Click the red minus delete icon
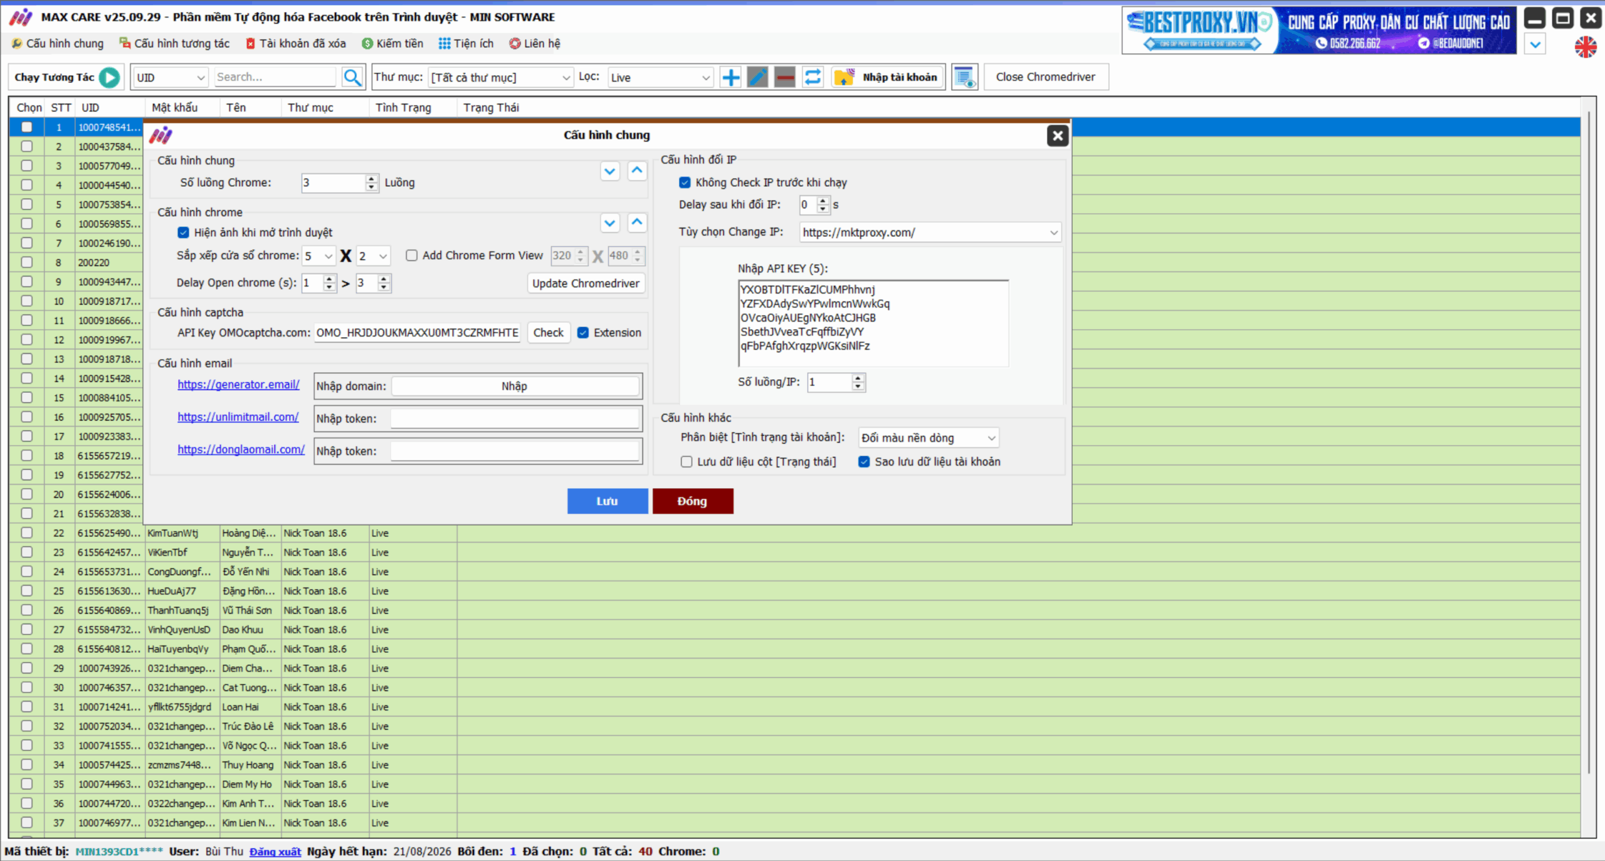 tap(784, 77)
